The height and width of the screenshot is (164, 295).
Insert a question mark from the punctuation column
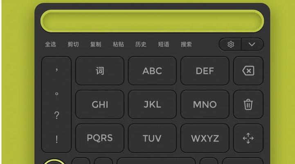point(56,115)
